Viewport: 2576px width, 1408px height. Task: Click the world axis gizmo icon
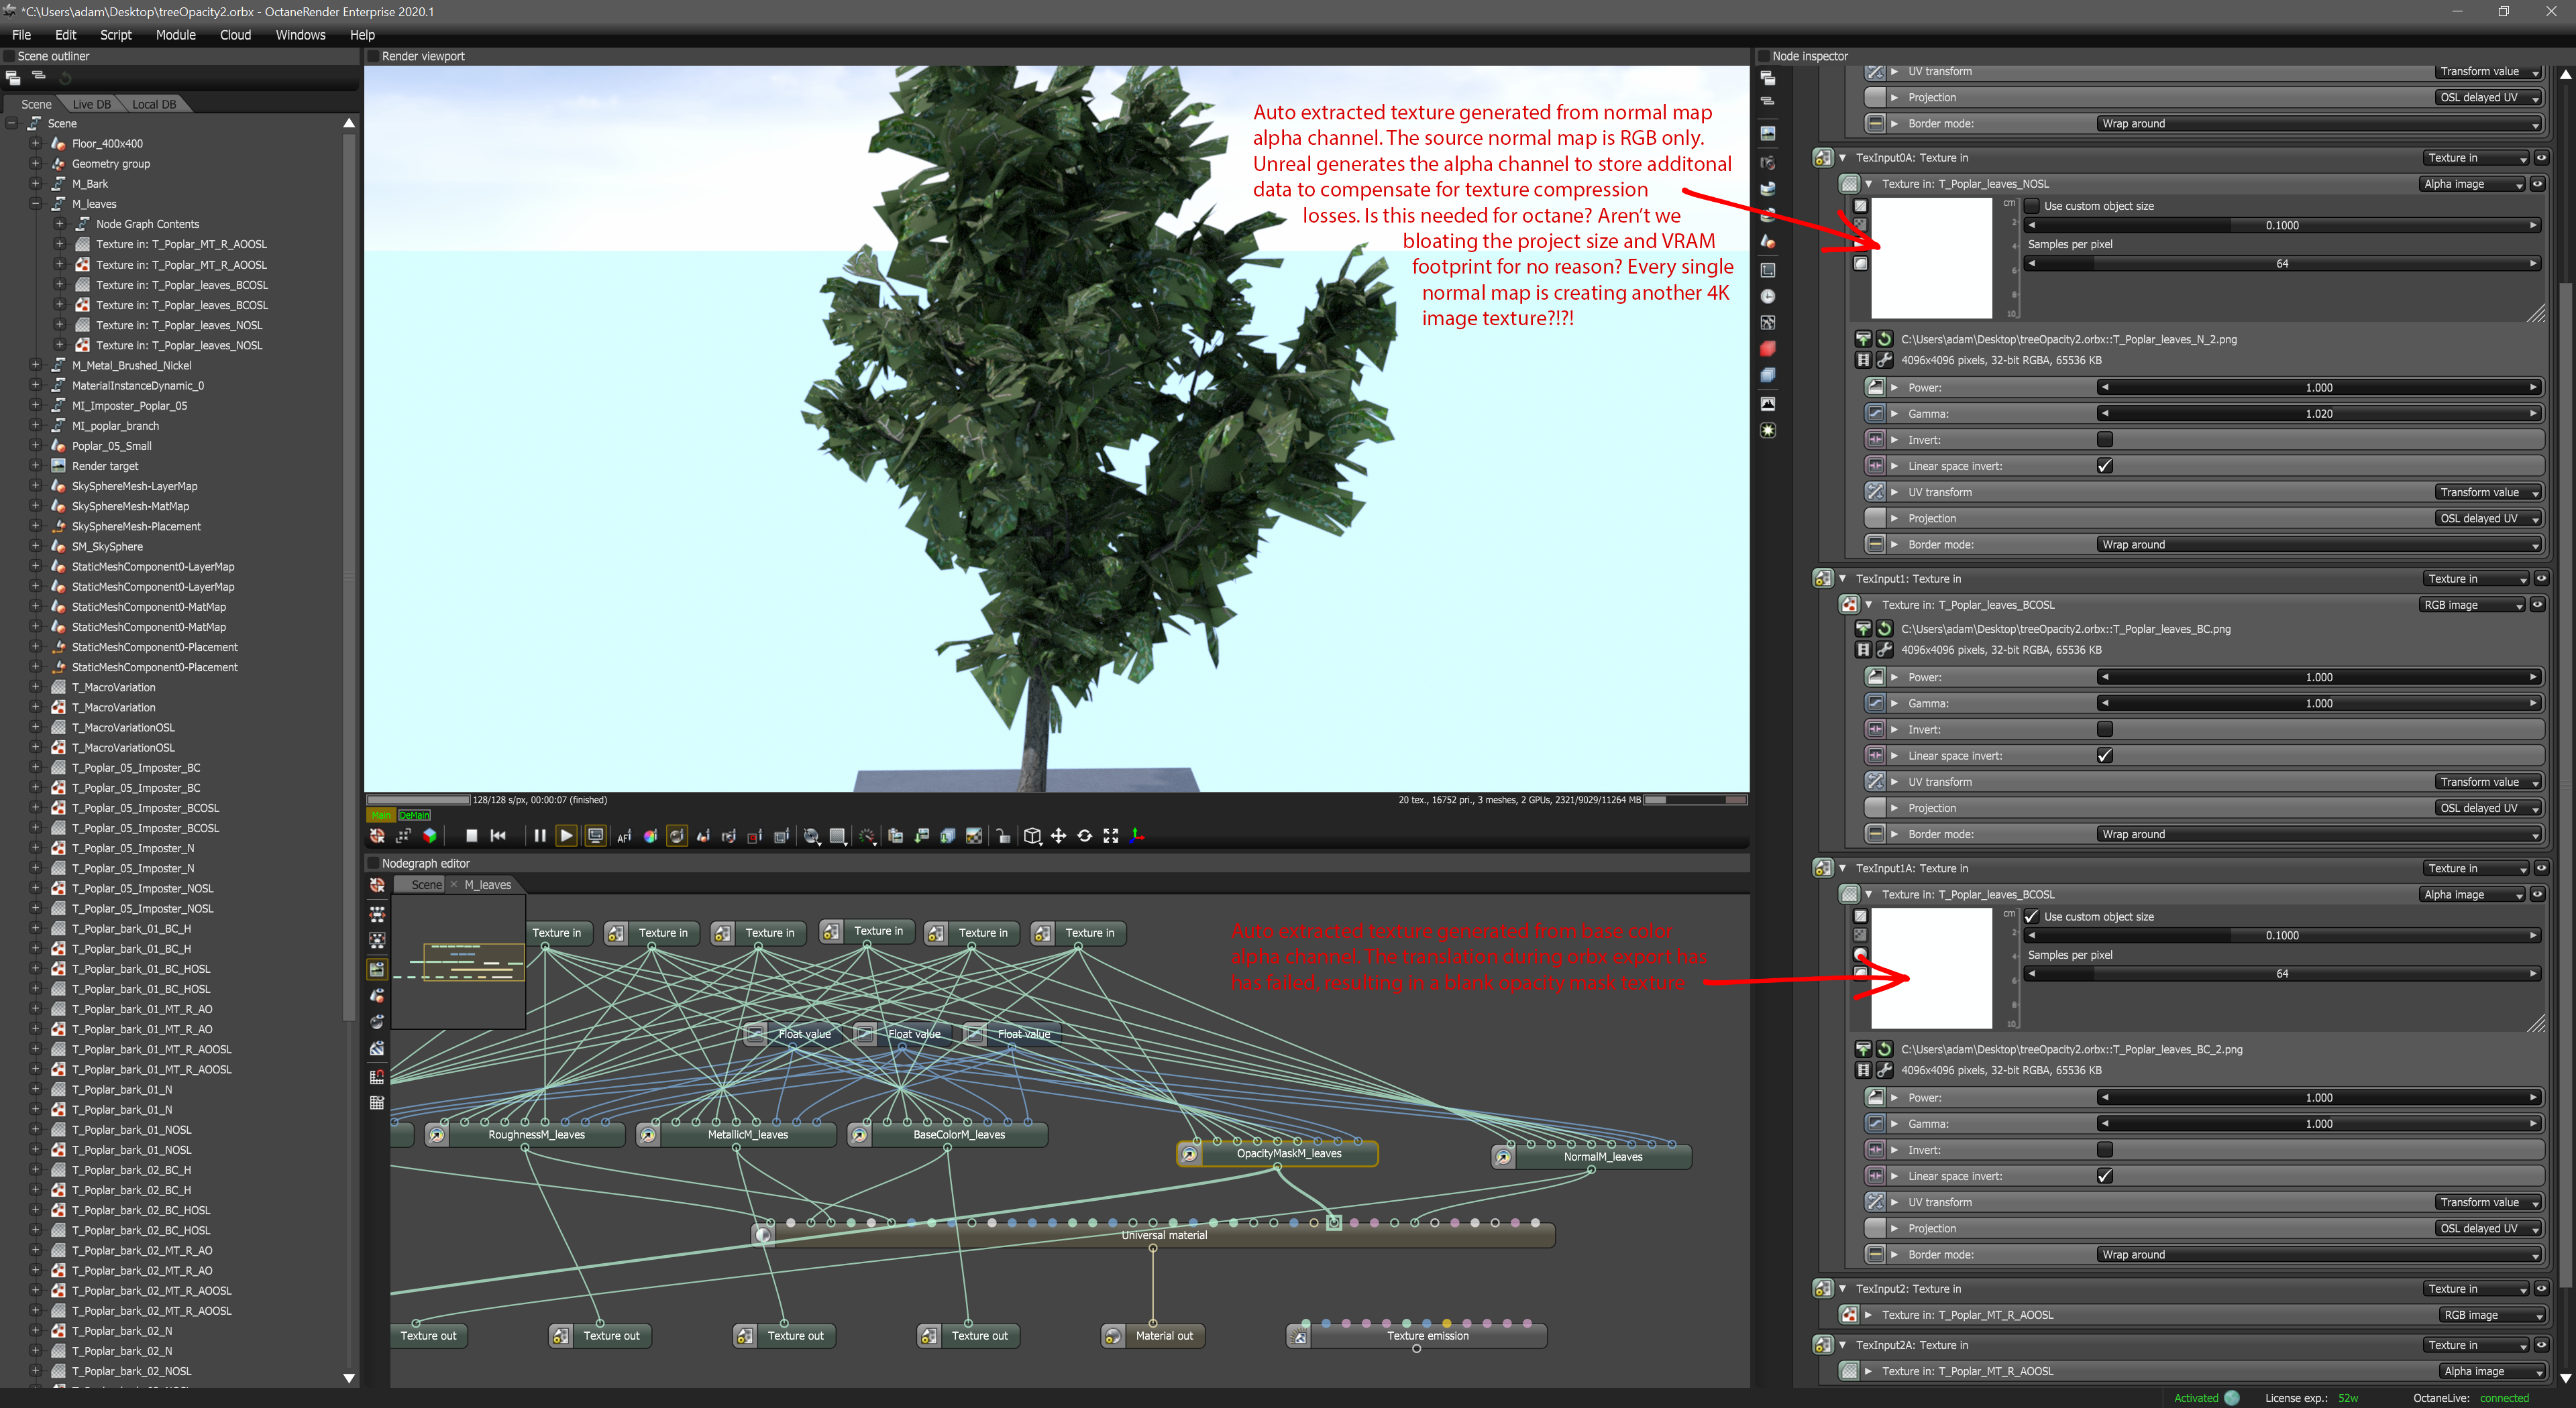pos(1137,836)
